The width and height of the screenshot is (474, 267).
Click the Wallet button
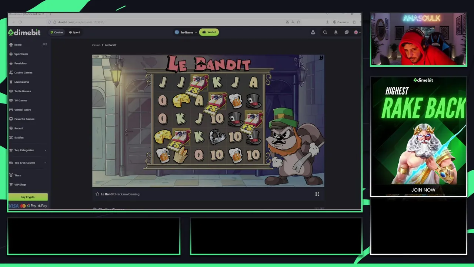(209, 32)
